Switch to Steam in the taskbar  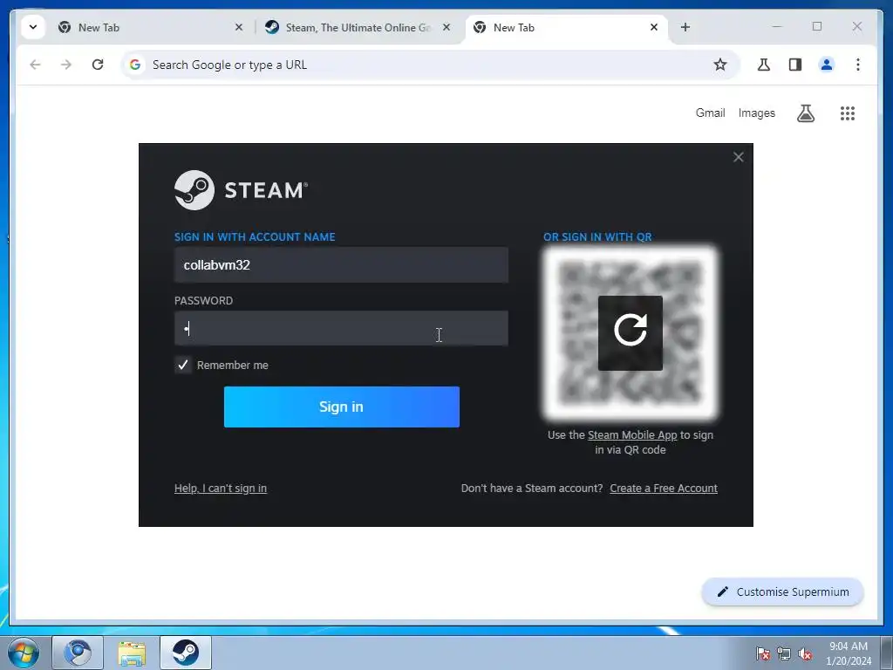pos(186,653)
